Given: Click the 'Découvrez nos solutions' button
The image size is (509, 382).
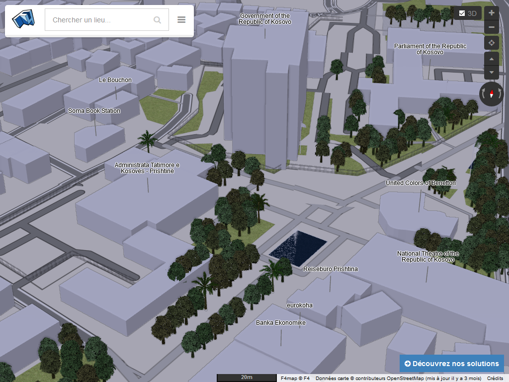Looking at the screenshot, I should tap(452, 364).
